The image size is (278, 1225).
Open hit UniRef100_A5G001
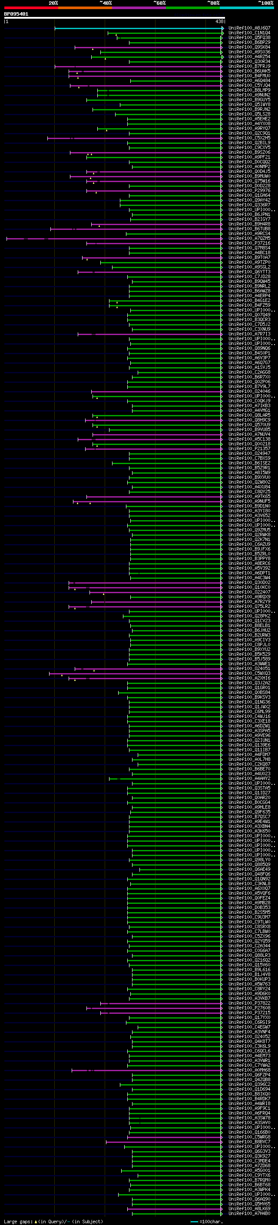point(249,1170)
